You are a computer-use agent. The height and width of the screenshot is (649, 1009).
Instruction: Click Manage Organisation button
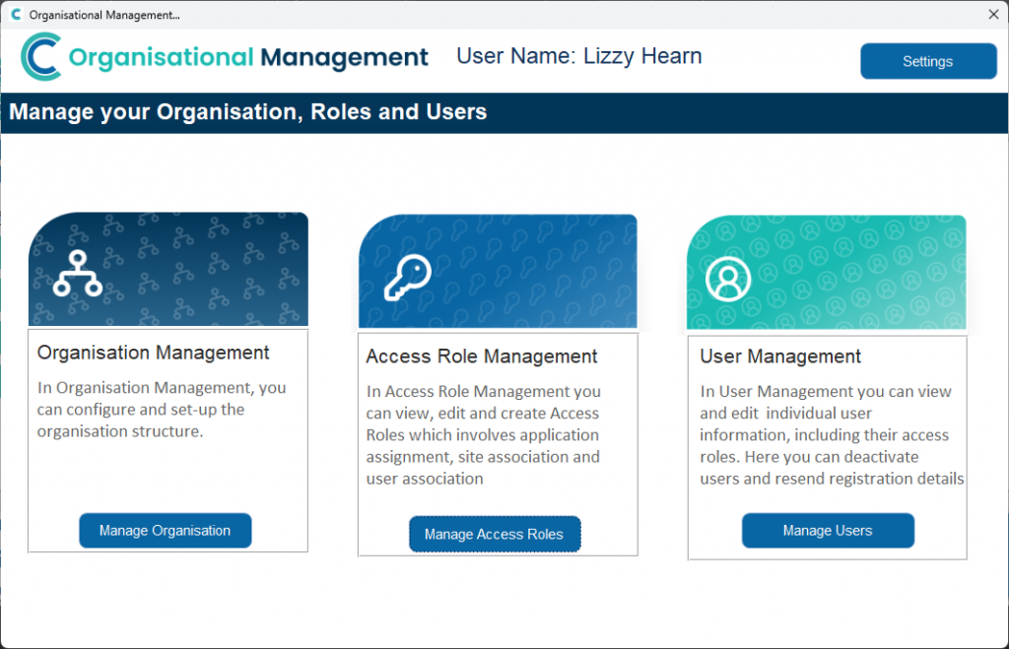pos(165,531)
